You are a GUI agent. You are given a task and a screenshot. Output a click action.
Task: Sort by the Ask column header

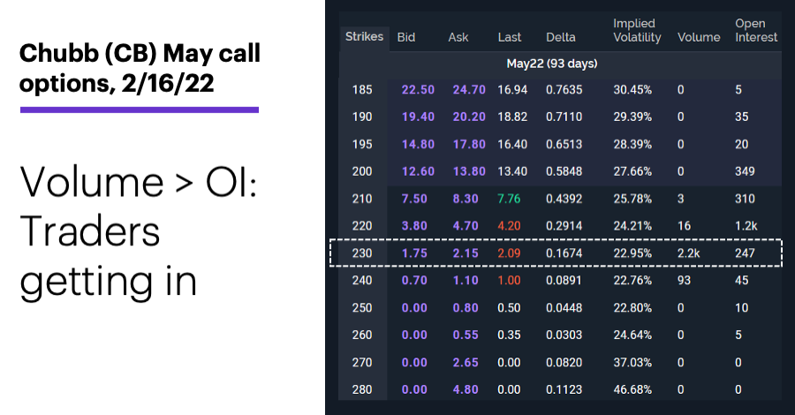point(458,37)
